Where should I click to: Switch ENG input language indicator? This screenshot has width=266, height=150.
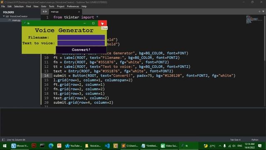tap(240, 146)
